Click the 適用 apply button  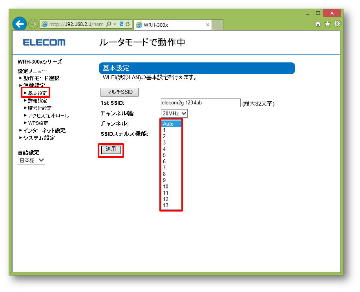pos(111,150)
